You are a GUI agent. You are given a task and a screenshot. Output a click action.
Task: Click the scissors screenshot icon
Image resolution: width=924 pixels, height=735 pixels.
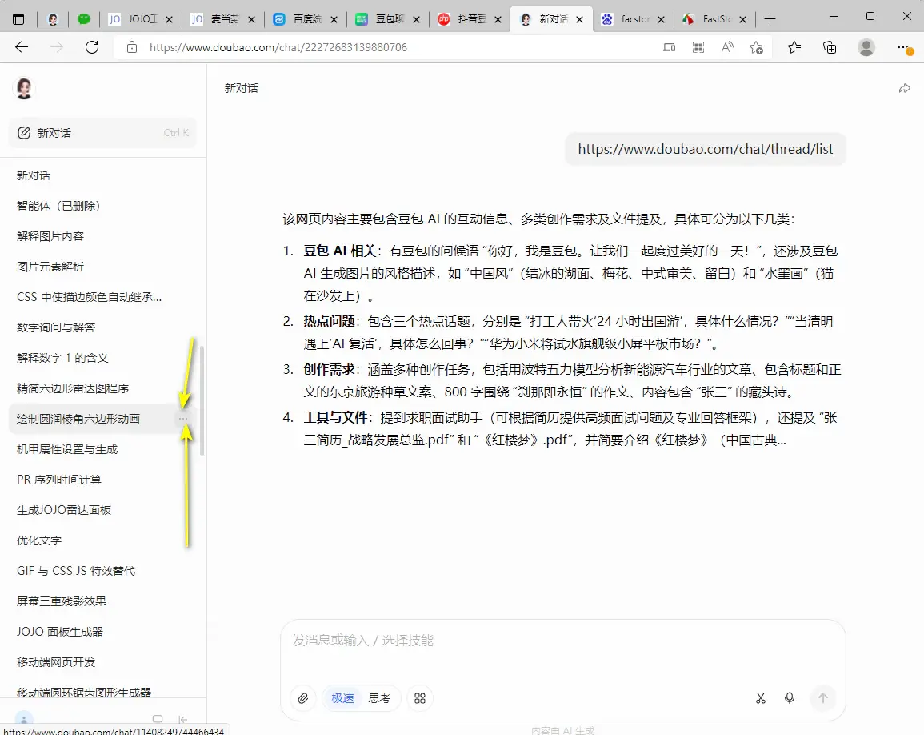tap(761, 698)
